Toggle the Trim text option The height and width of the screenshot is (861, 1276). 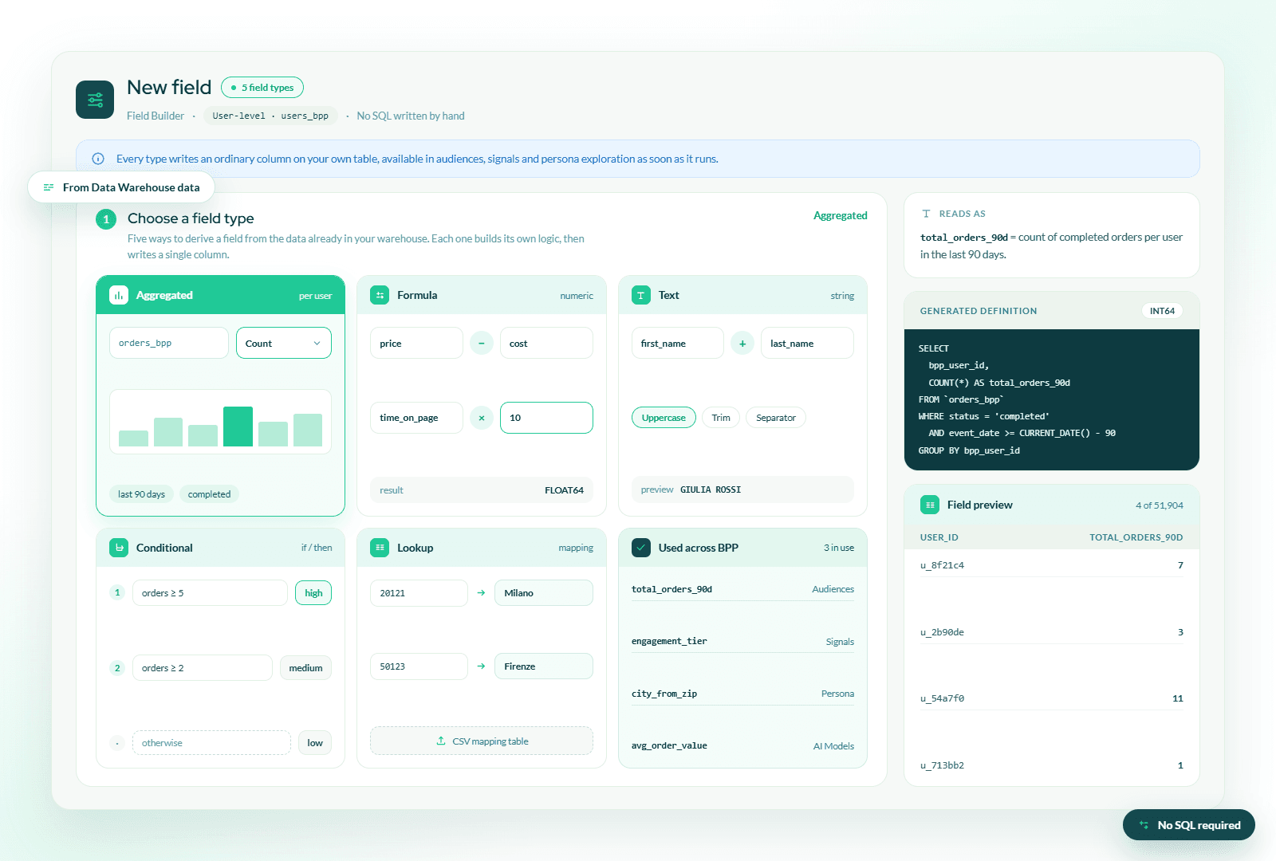tap(721, 418)
